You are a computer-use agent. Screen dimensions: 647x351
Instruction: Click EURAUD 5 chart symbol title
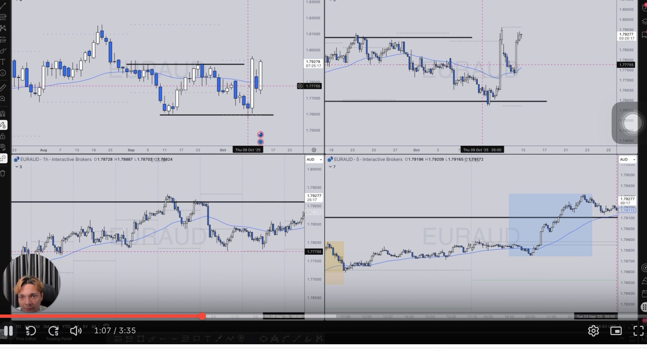pos(343,159)
